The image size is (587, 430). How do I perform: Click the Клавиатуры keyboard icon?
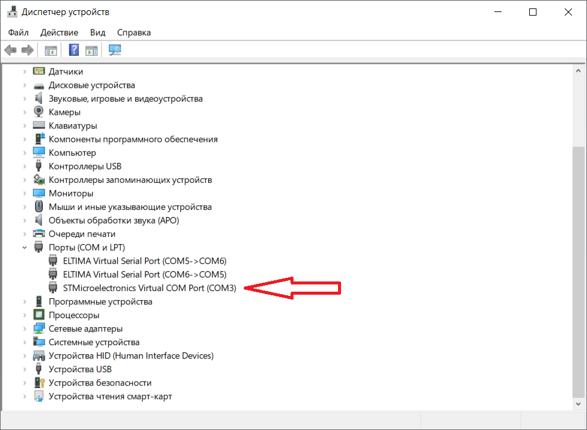pyautogui.click(x=38, y=126)
